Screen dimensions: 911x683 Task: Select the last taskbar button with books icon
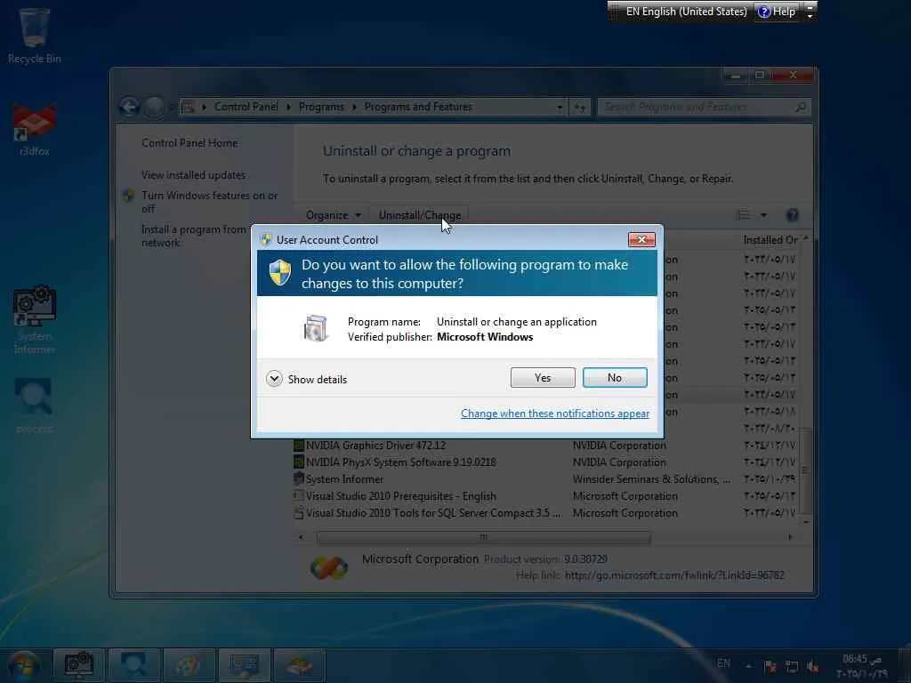(299, 665)
